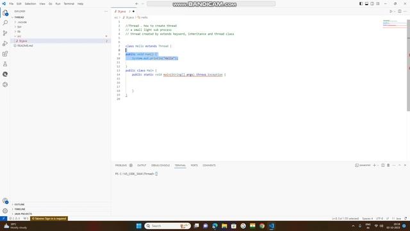
Task: Switch to the OUTPUT tab
Action: (x=142, y=166)
